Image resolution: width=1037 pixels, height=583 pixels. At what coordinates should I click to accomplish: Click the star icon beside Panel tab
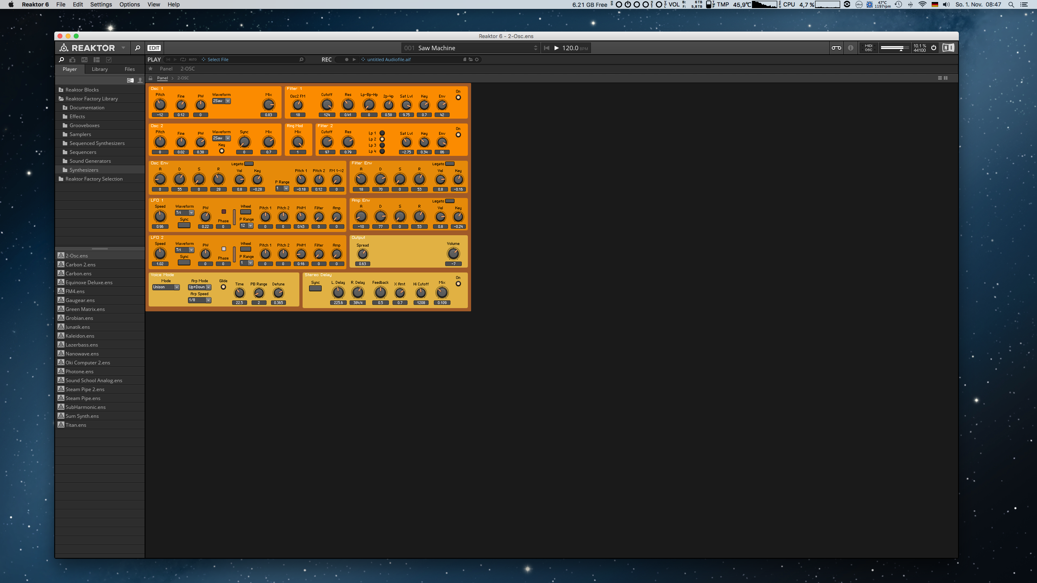click(151, 69)
